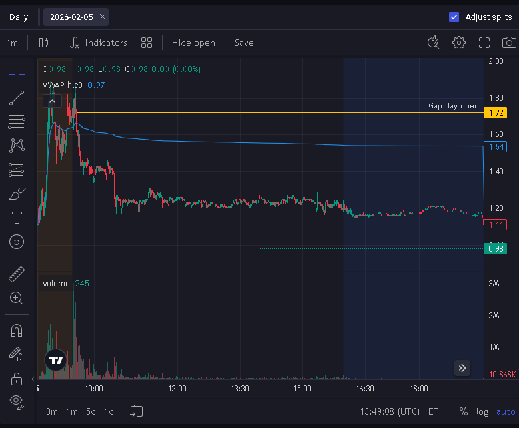Viewport: 519px width, 428px height.
Task: Set range to 1m at bottom
Action: 72,411
